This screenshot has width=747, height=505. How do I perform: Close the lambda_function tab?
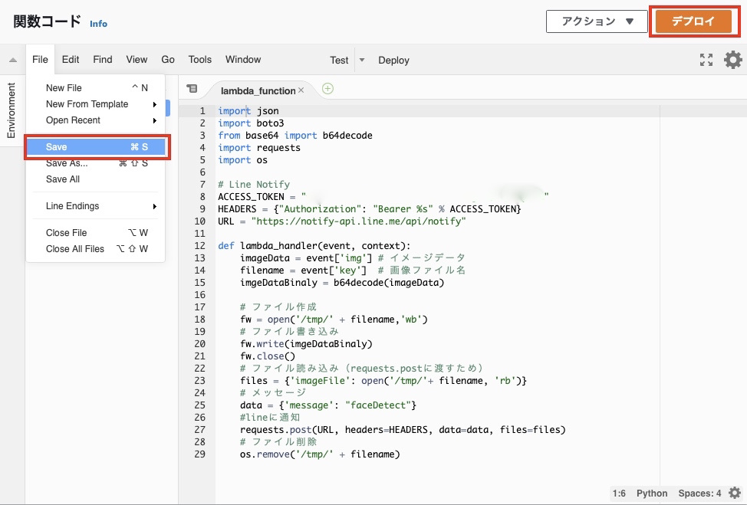pos(301,90)
